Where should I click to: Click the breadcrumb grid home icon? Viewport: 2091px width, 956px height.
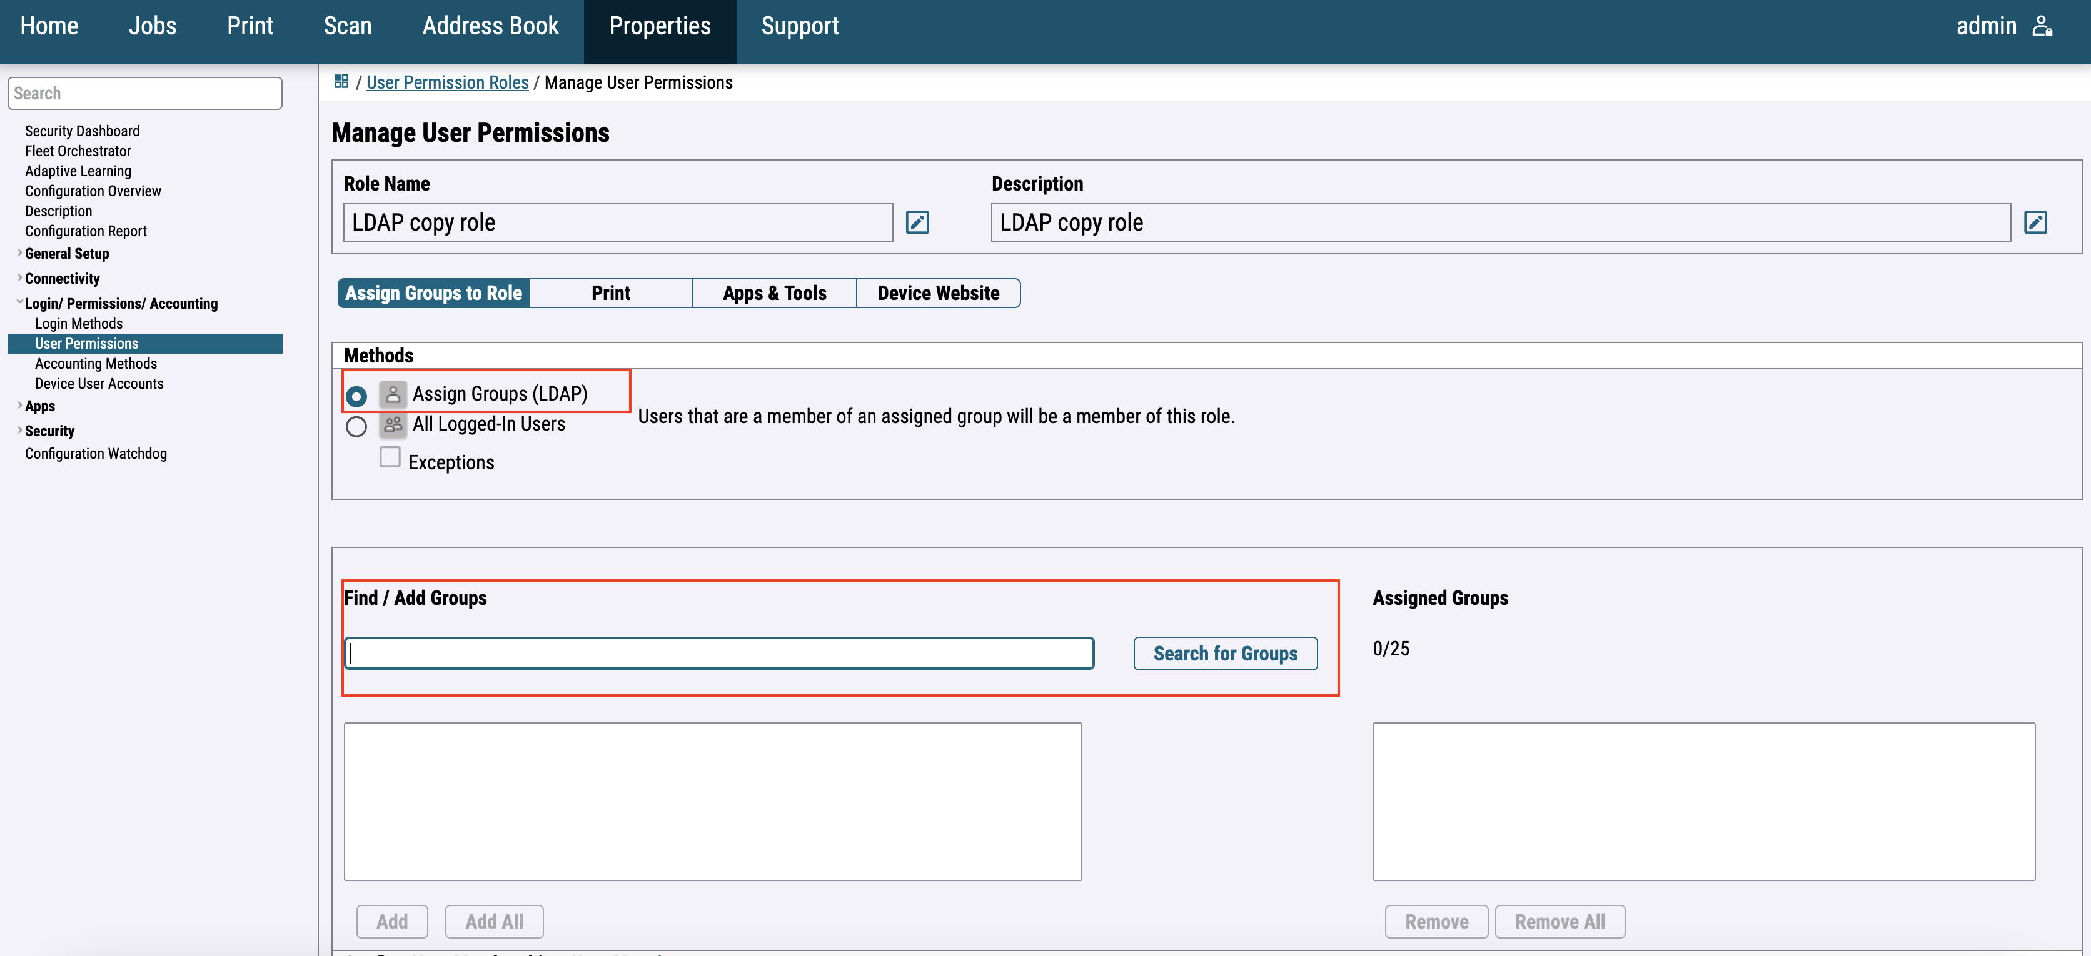341,82
